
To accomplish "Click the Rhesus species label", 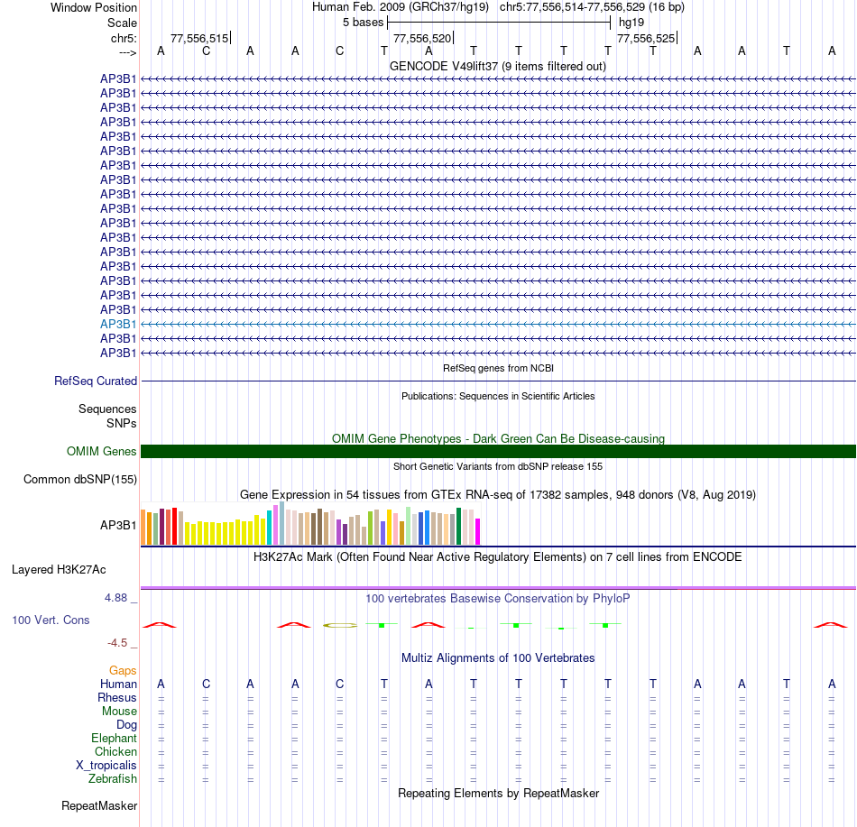I will click(x=117, y=697).
